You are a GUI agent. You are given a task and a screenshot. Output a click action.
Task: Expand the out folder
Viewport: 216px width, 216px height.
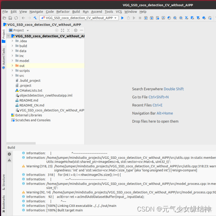[12, 66]
